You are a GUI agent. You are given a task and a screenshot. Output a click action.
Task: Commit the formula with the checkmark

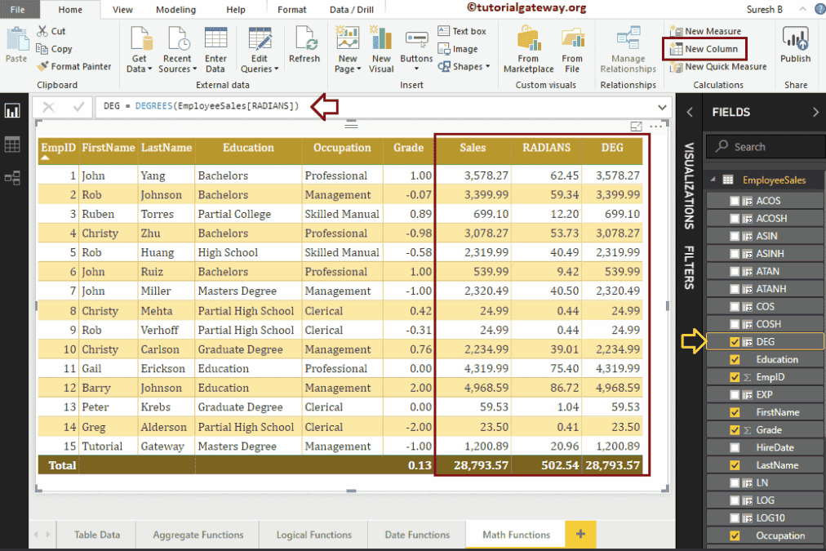click(x=78, y=107)
